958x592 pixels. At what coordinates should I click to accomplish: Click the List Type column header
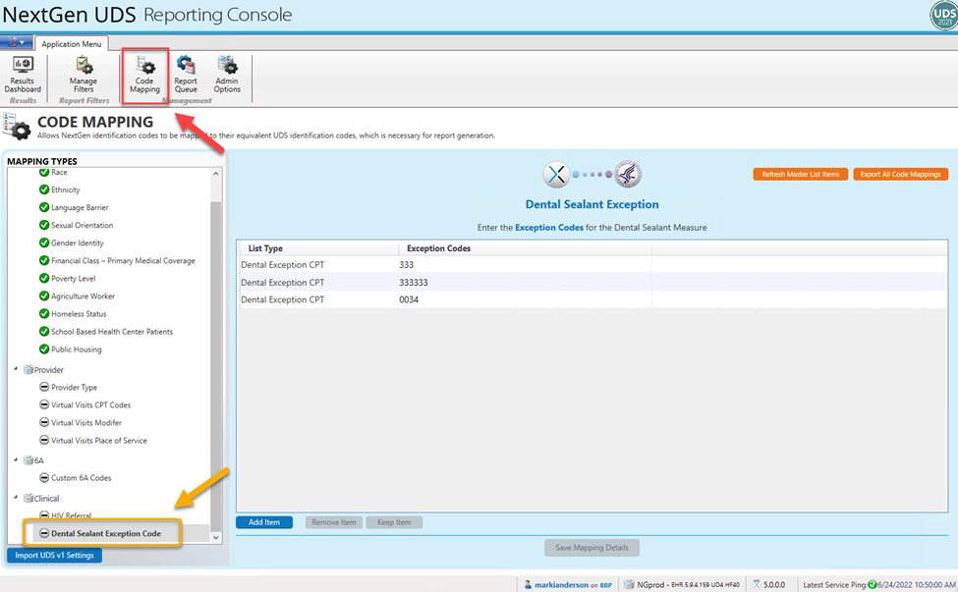pyautogui.click(x=317, y=248)
